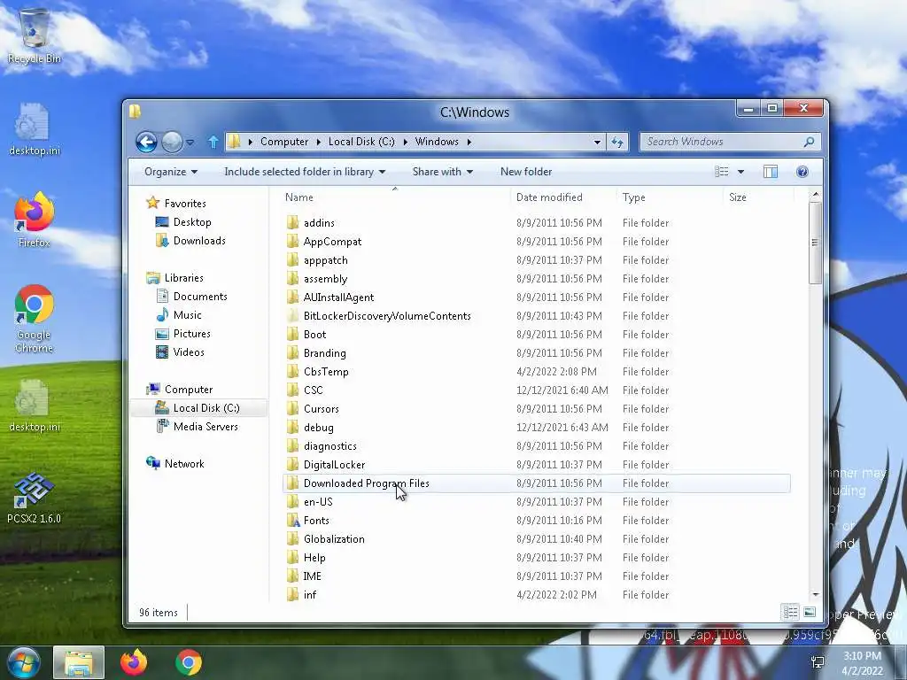Image resolution: width=907 pixels, height=680 pixels.
Task: Select the AUInstallAgent folder icon
Action: coord(292,297)
